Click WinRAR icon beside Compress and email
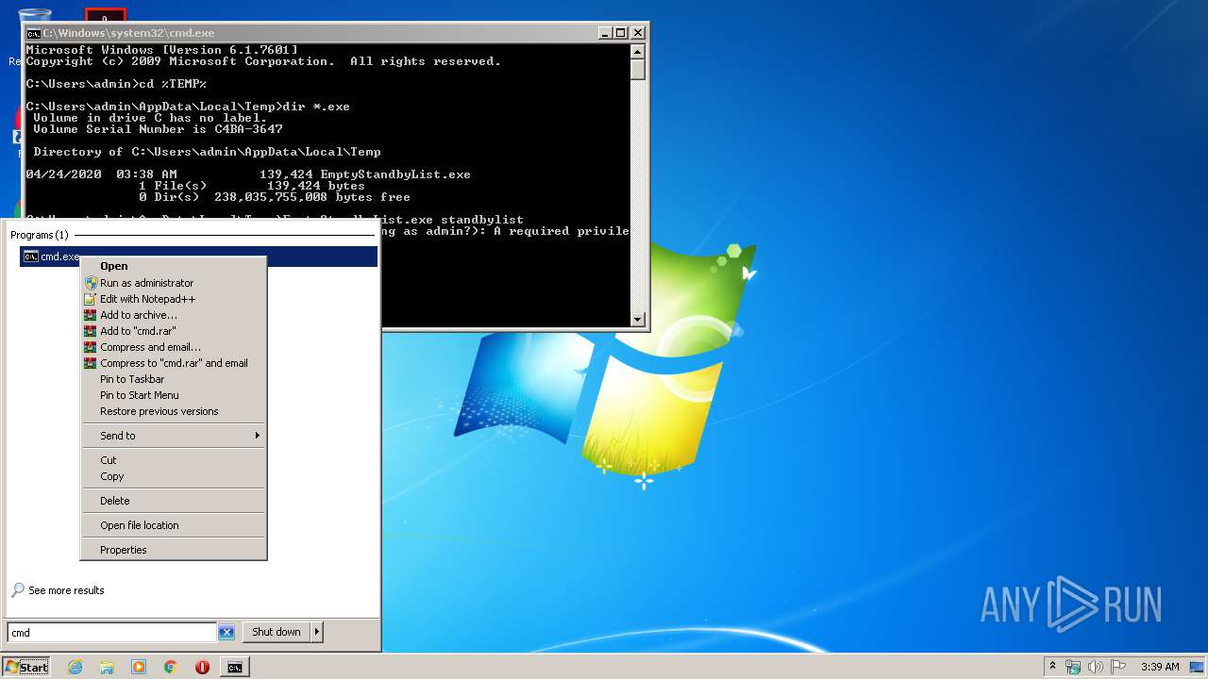This screenshot has height=679, width=1208. [x=91, y=347]
